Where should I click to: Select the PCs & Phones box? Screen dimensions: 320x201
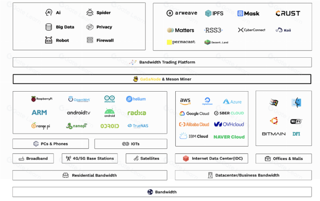coord(51,144)
